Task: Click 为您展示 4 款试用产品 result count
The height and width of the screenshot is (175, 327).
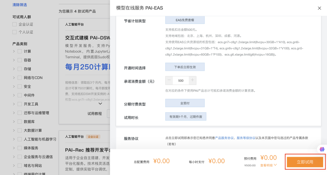Action: pos(77,11)
